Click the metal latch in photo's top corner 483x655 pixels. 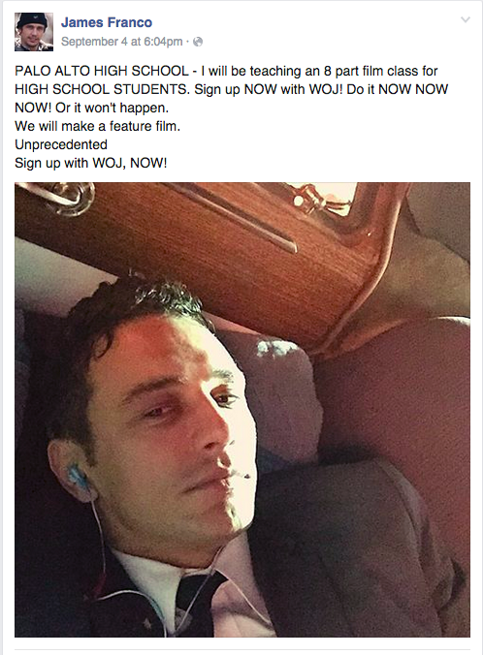(x=56, y=197)
